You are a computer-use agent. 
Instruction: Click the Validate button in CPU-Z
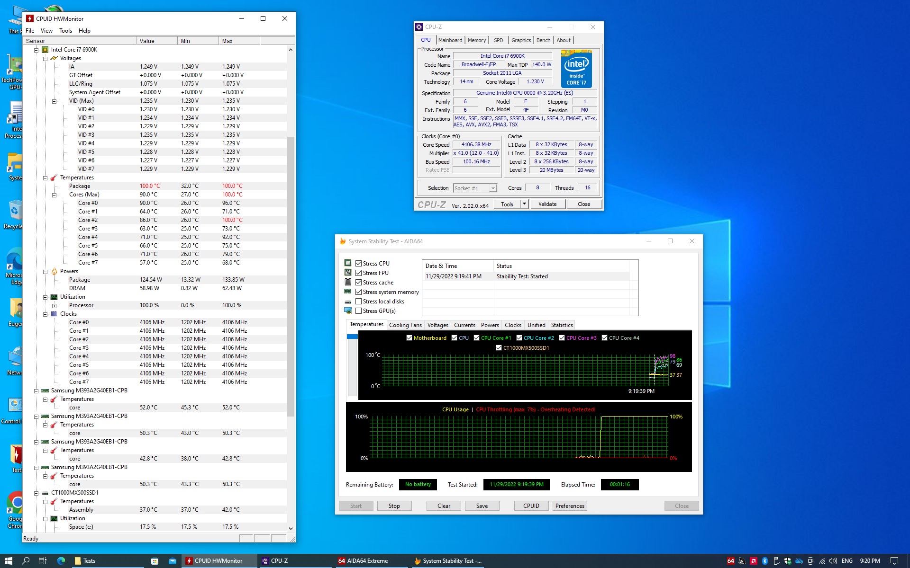coord(547,204)
